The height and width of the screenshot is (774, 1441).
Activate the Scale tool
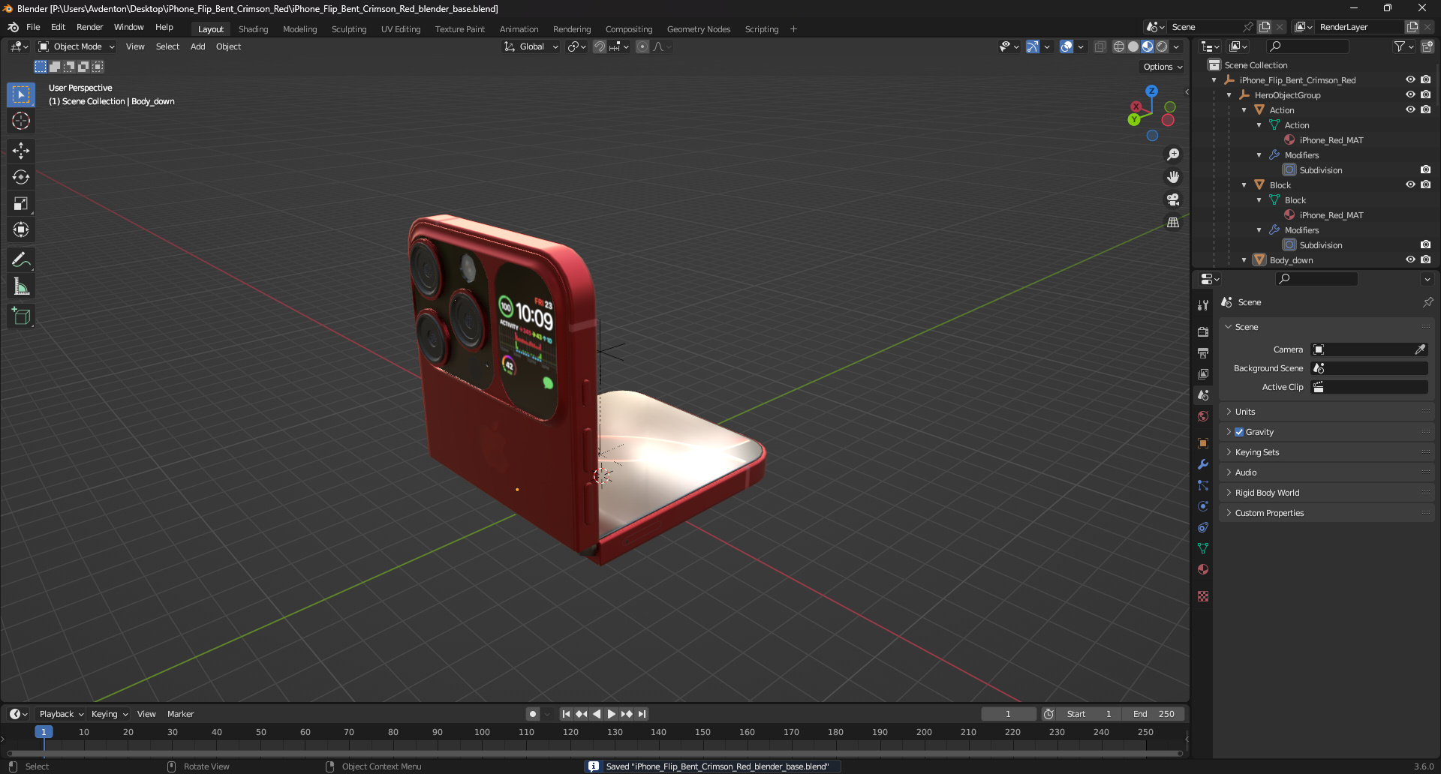21,203
